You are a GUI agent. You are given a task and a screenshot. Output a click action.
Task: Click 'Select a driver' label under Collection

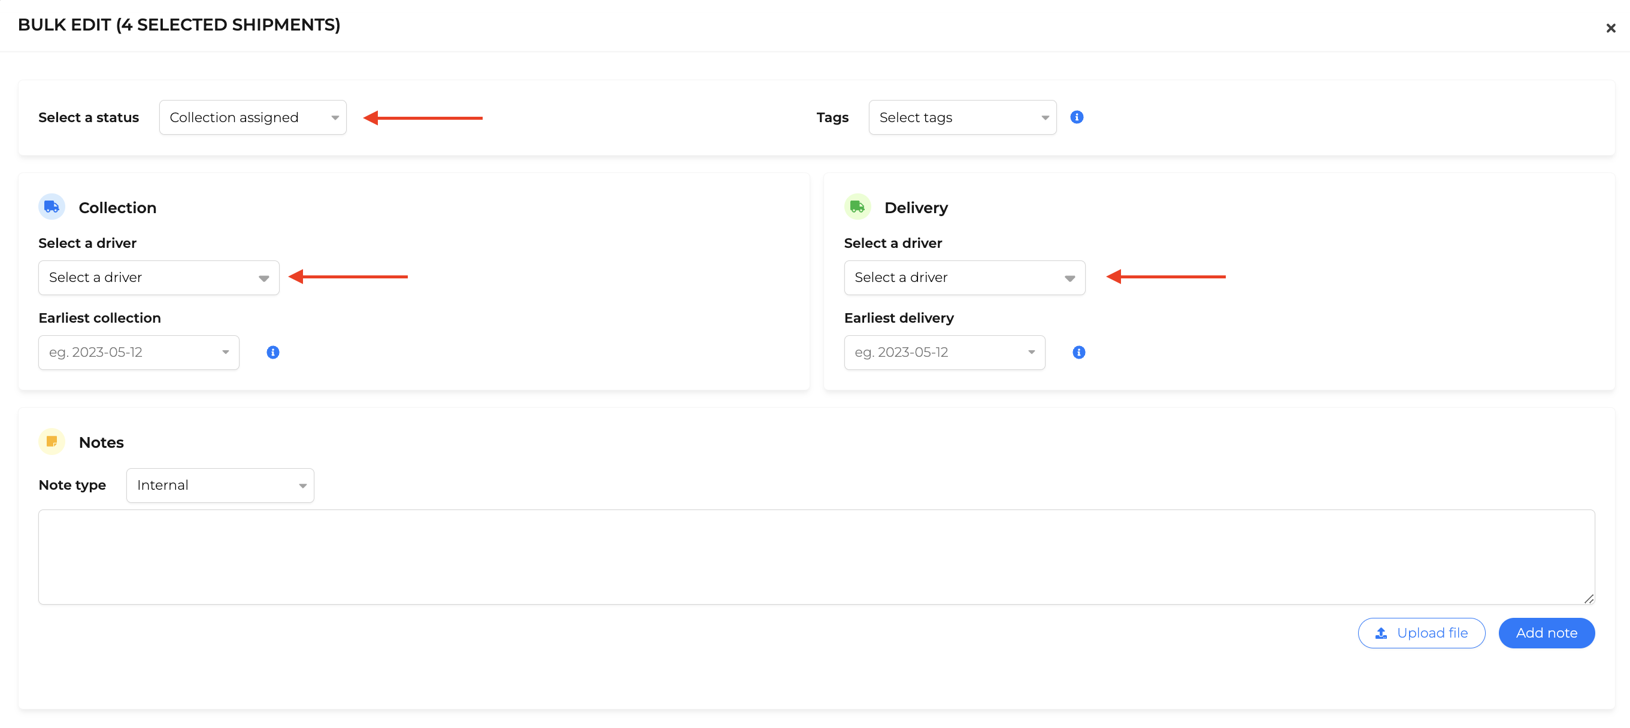pyautogui.click(x=87, y=244)
